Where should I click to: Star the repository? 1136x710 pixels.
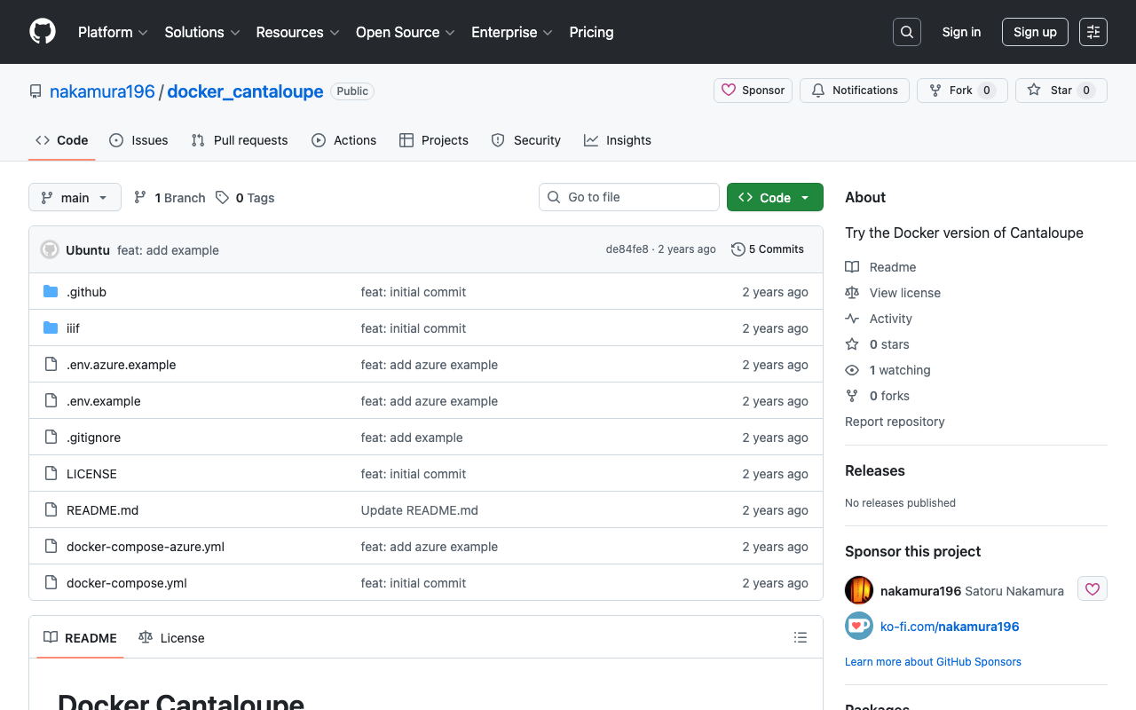point(1061,90)
